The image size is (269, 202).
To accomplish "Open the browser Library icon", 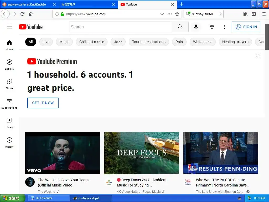I will pos(245,14).
